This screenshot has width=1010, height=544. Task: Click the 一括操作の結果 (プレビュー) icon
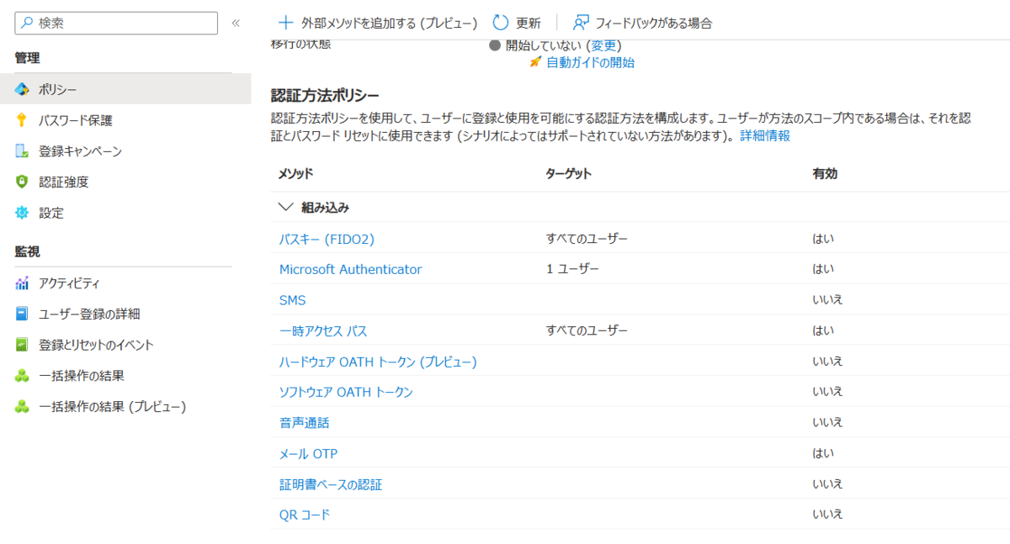tap(22, 406)
